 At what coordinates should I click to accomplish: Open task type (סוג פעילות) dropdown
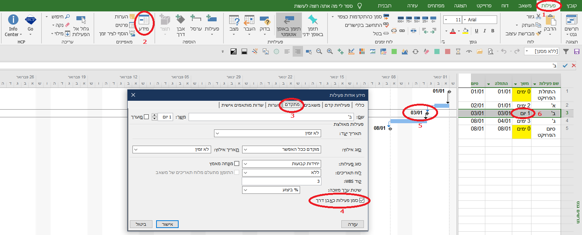tap(245, 164)
